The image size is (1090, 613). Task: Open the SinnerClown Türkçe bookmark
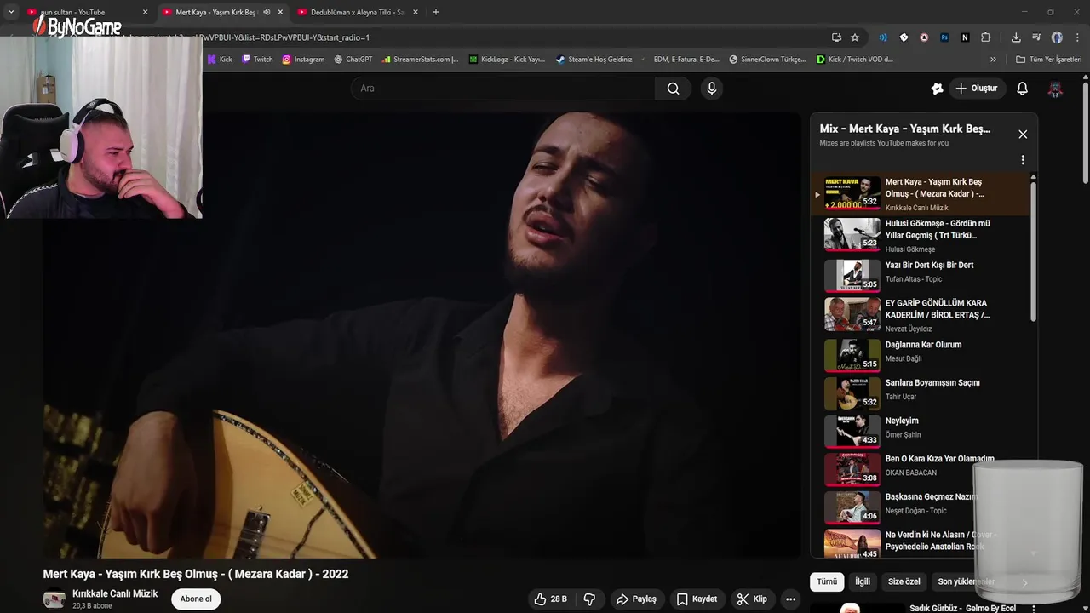[x=766, y=60]
